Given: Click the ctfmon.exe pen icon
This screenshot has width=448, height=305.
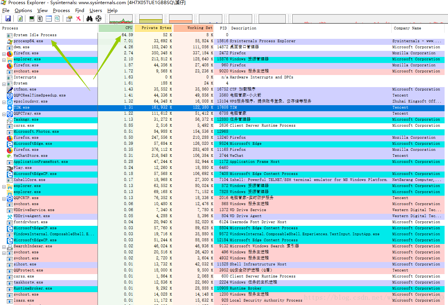Looking at the screenshot, I should [x=10, y=90].
